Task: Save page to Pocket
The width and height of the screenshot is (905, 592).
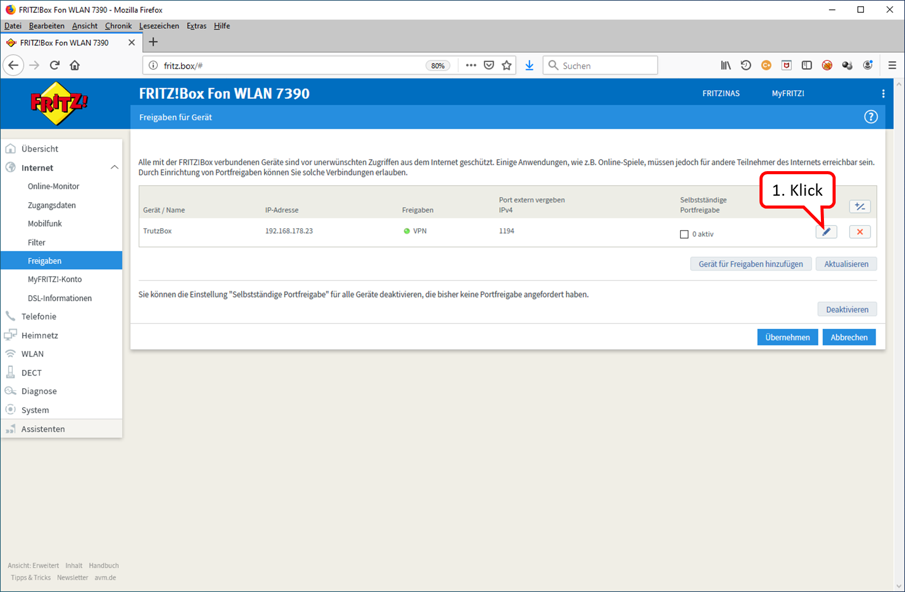Action: [489, 65]
